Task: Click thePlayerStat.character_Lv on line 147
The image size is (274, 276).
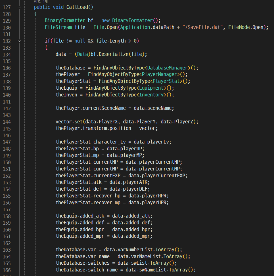Action: 91,142
